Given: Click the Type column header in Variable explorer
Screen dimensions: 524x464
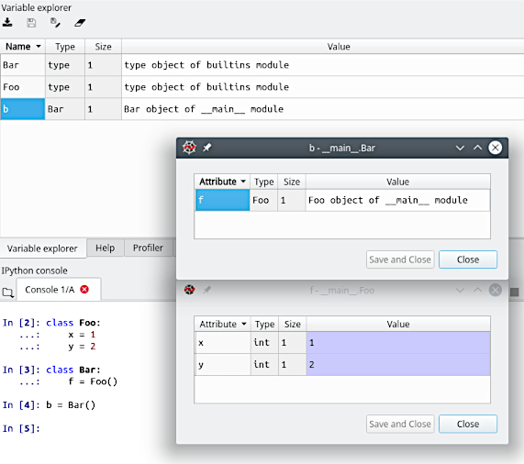Looking at the screenshot, I should pos(65,47).
